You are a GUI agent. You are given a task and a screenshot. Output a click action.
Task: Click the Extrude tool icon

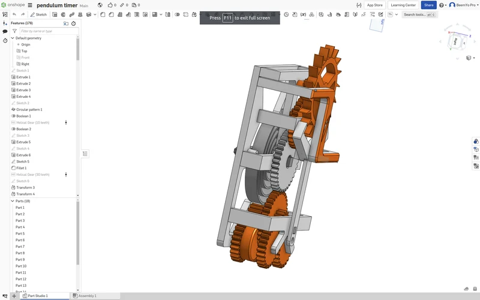tap(55, 14)
